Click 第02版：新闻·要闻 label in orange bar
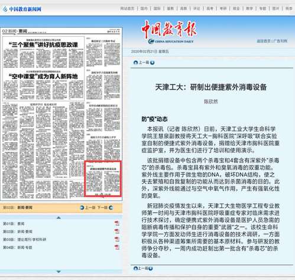Image resolution: width=295 pixels, height=280 pixels. coord(18,207)
